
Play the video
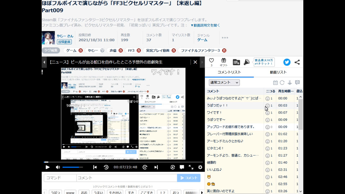click(47, 167)
